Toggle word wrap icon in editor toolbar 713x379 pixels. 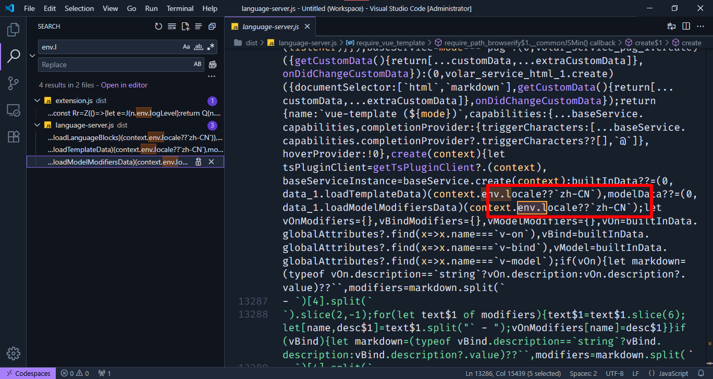click(672, 26)
